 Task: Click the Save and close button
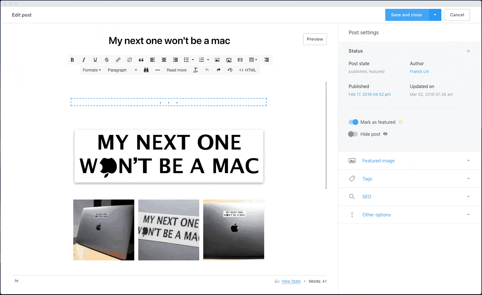pyautogui.click(x=407, y=15)
